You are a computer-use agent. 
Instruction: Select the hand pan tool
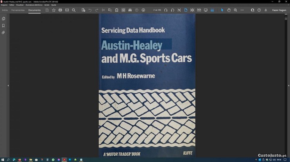click(229, 10)
